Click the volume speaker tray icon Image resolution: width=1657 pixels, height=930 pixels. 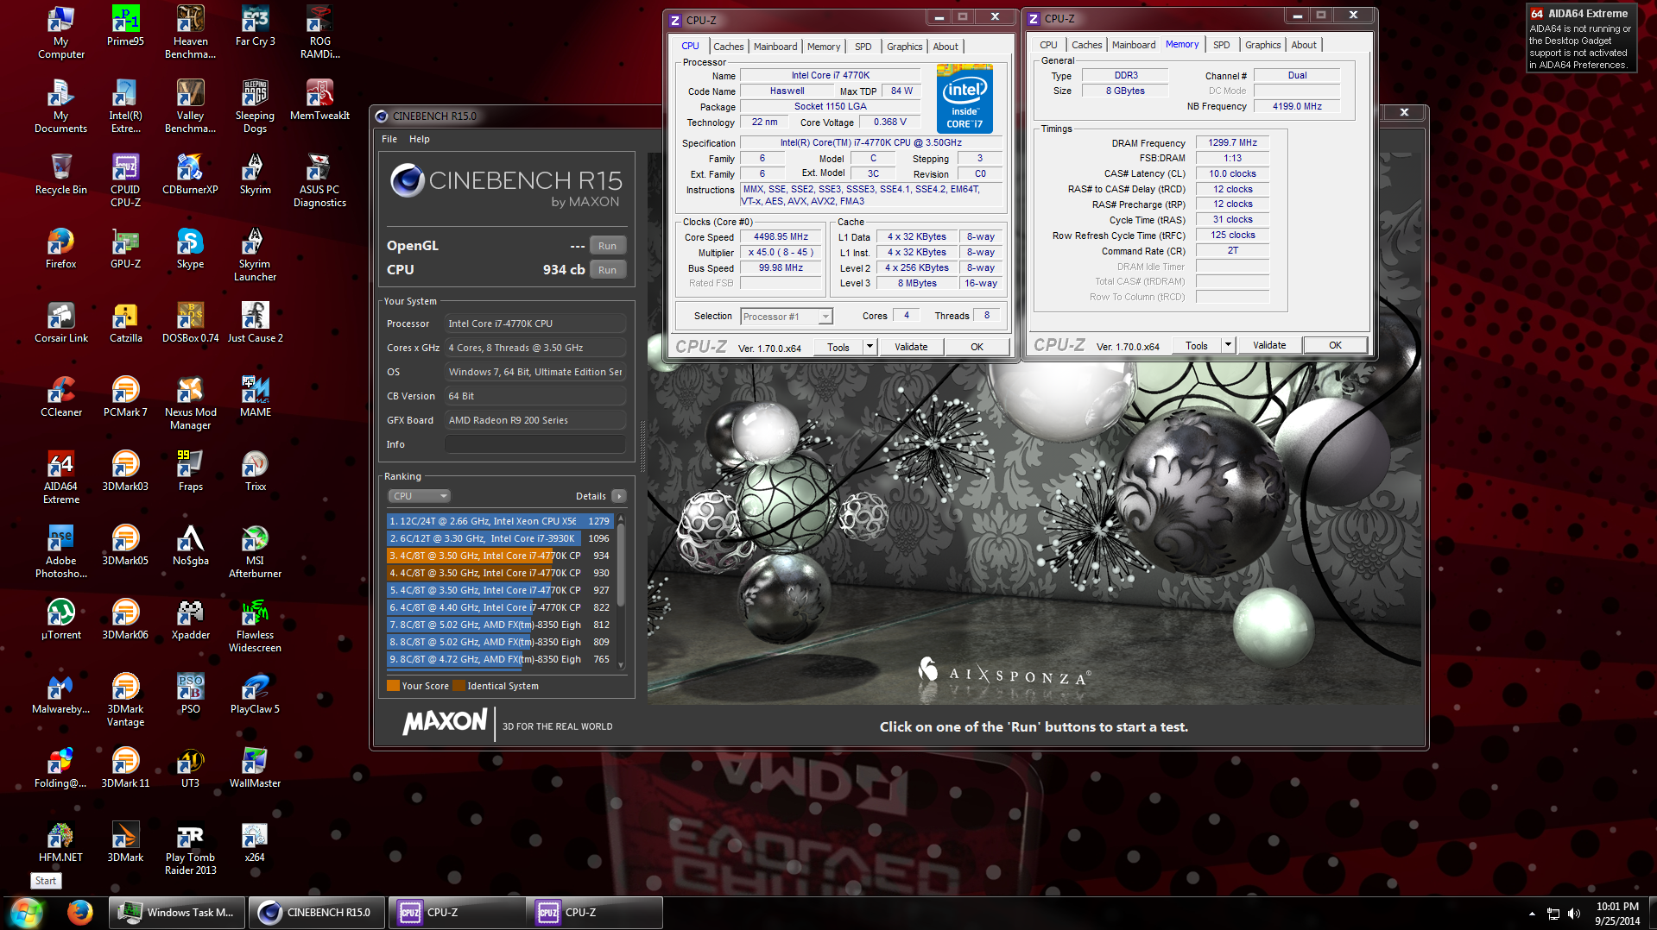[x=1573, y=914]
